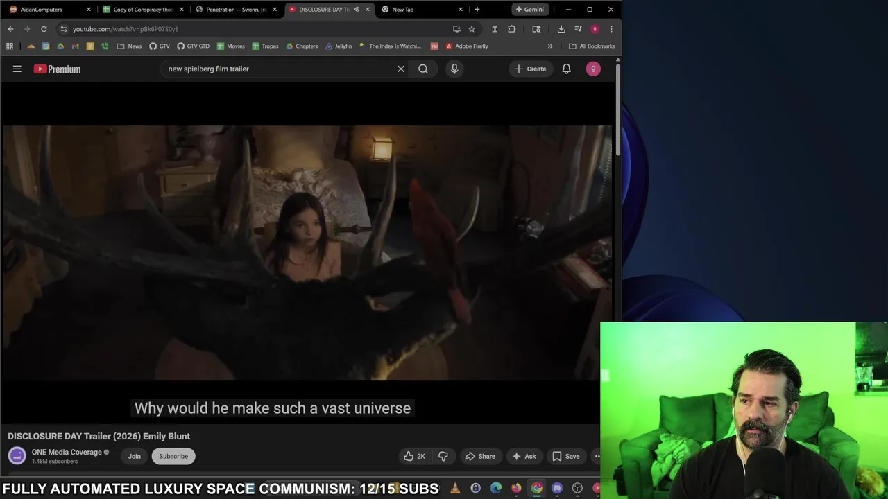888x499 pixels.
Task: Open the Movies bookmark
Action: coord(230,46)
